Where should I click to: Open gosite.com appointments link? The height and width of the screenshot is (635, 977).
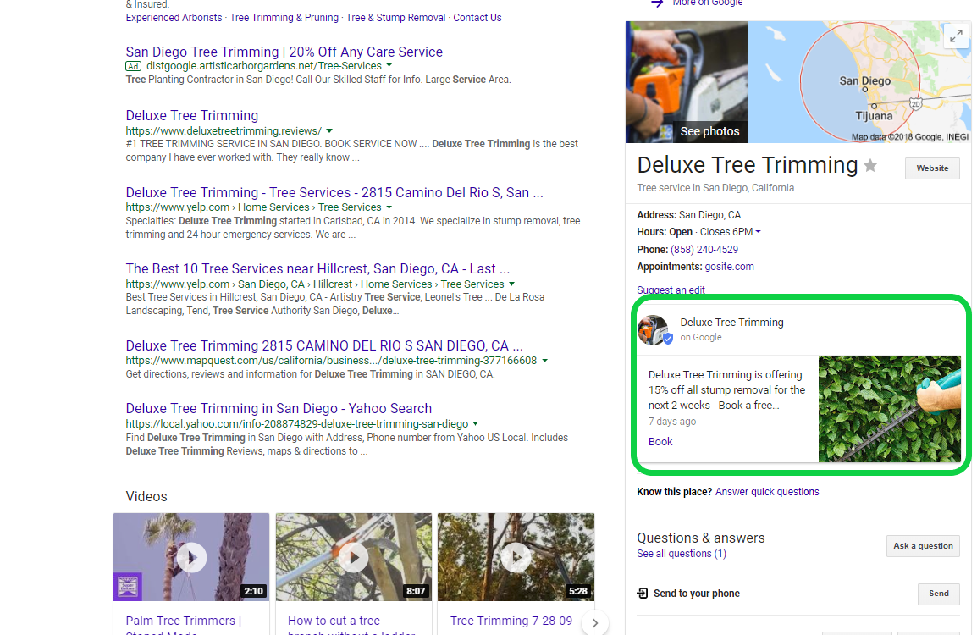tap(729, 266)
